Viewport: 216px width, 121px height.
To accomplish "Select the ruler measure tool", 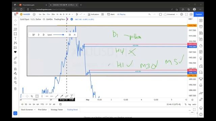I will pos(15,58).
